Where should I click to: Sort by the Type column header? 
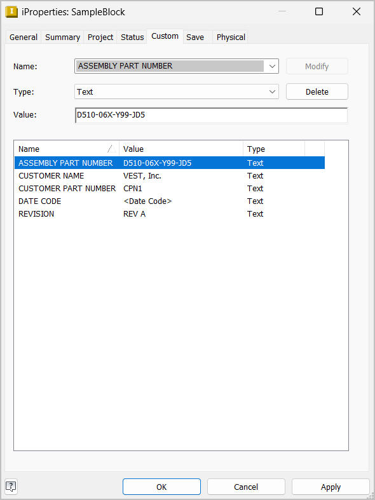tap(274, 149)
